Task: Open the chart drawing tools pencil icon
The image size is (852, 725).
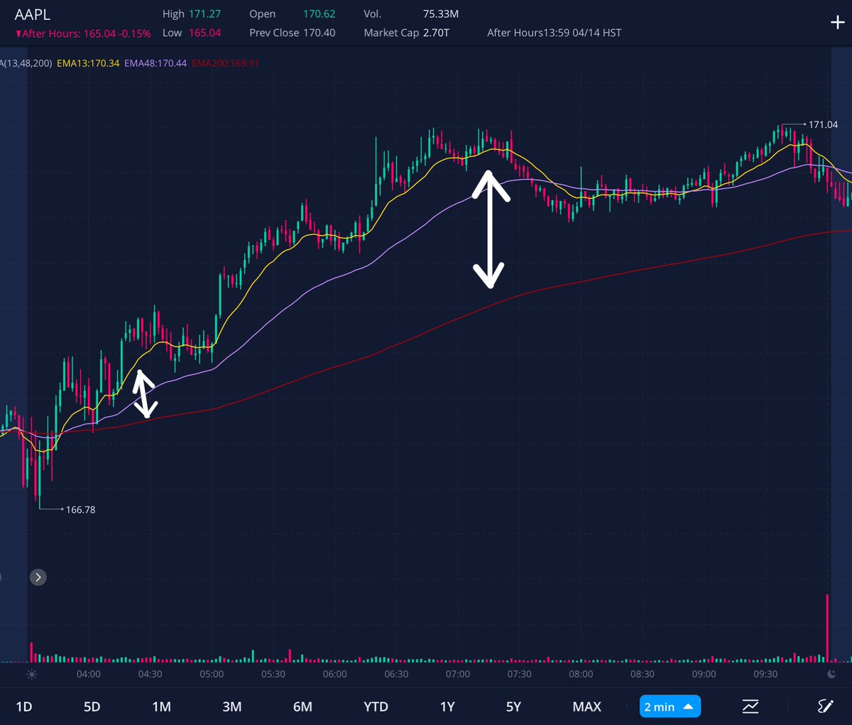Action: (825, 706)
